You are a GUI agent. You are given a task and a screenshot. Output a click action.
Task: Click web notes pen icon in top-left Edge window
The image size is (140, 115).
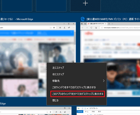coord(65,28)
